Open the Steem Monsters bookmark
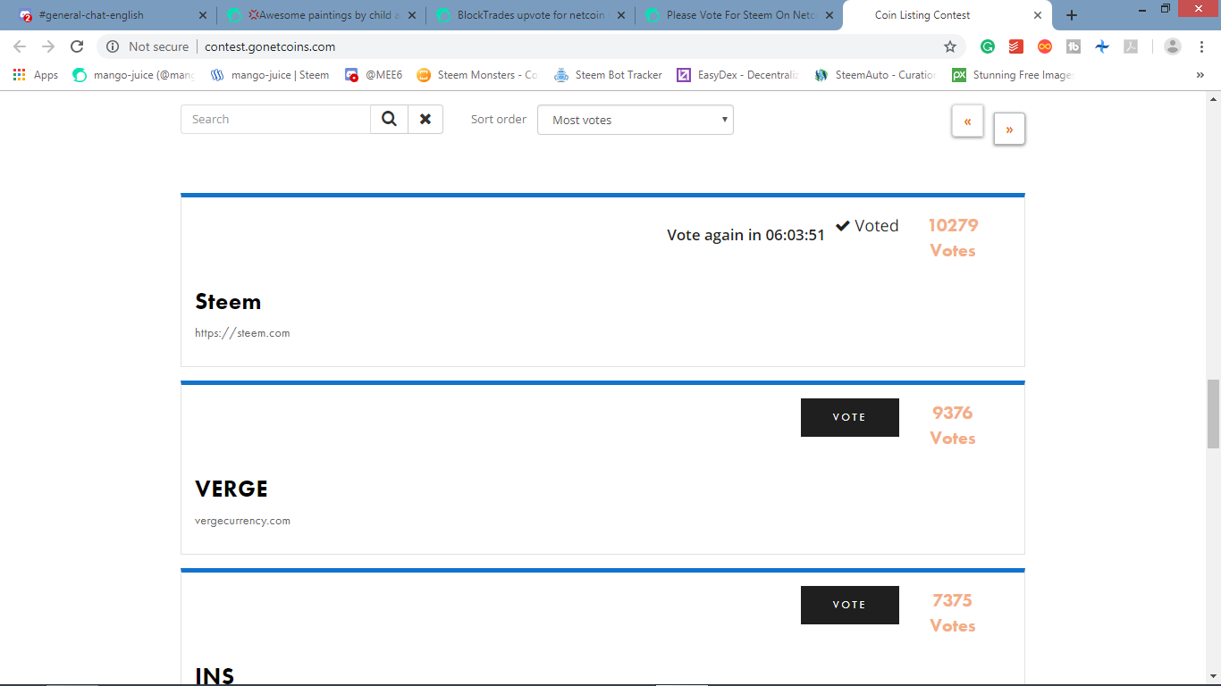1221x686 pixels. coord(477,75)
